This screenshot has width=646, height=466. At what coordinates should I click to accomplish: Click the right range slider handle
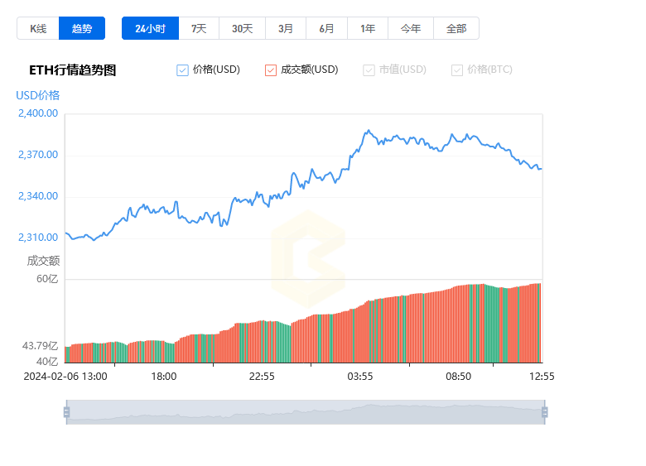pyautogui.click(x=545, y=412)
